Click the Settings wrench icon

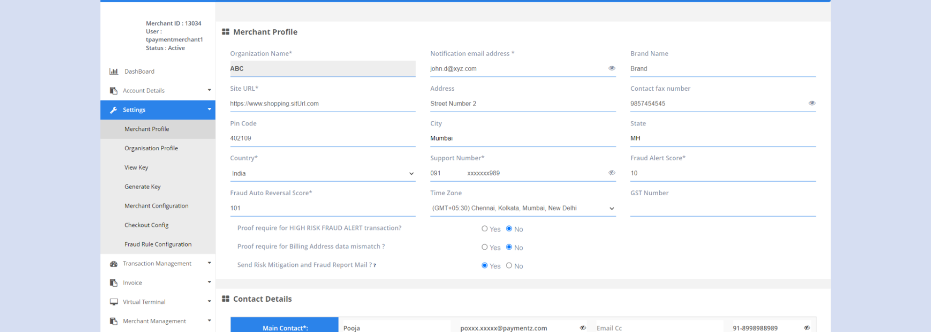pyautogui.click(x=113, y=110)
